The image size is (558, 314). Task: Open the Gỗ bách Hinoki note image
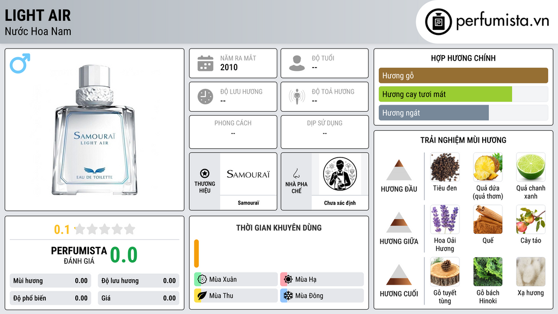pos(488,271)
